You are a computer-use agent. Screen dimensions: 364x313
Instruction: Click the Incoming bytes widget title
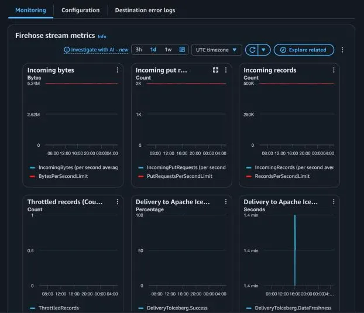[50, 70]
